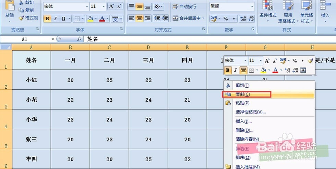This screenshot has height=169, width=336.
Task: Choose Delete (删除) from the context menu
Action: (269, 130)
